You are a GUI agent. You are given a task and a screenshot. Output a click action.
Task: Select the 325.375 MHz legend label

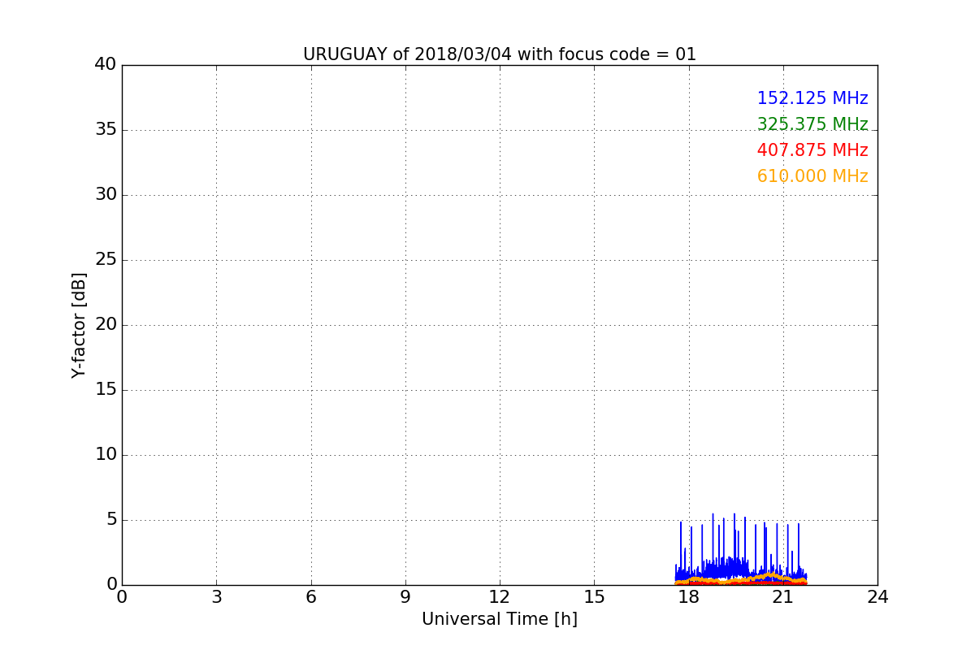[x=812, y=124]
